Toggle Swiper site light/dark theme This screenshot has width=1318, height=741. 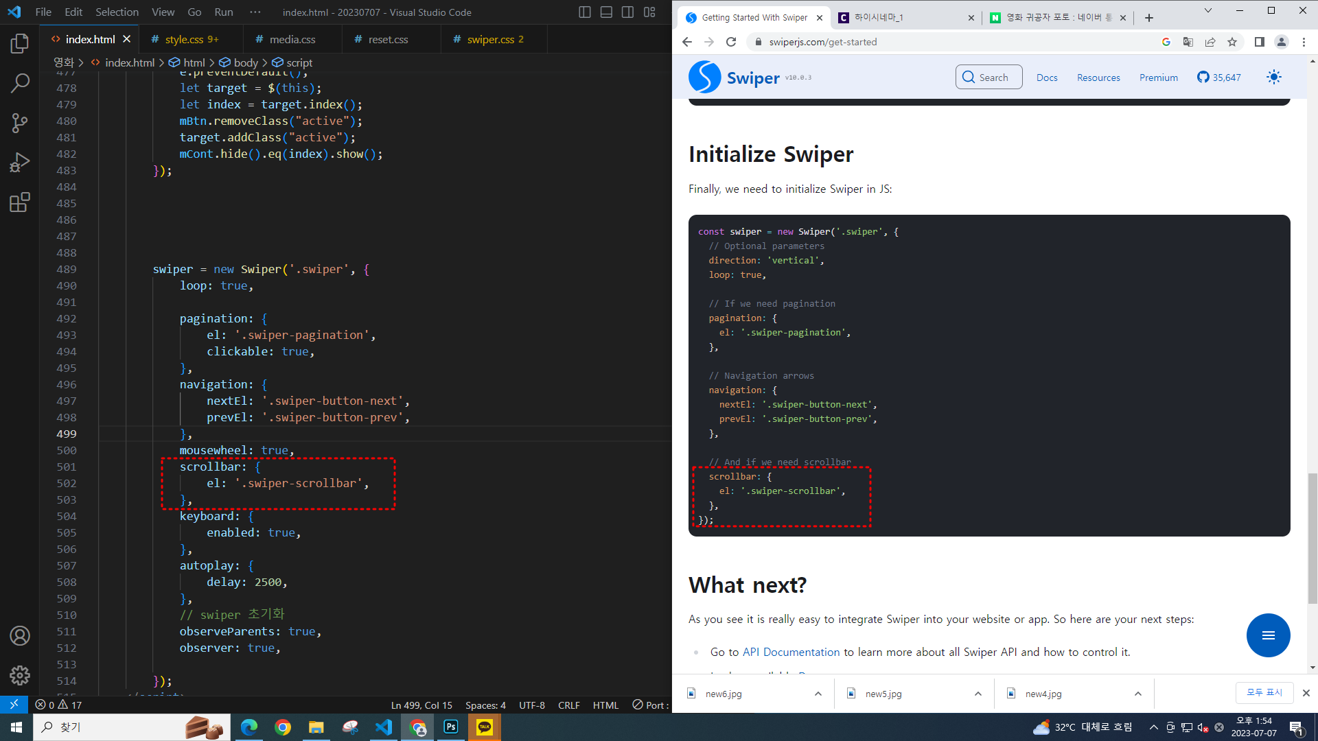point(1273,78)
